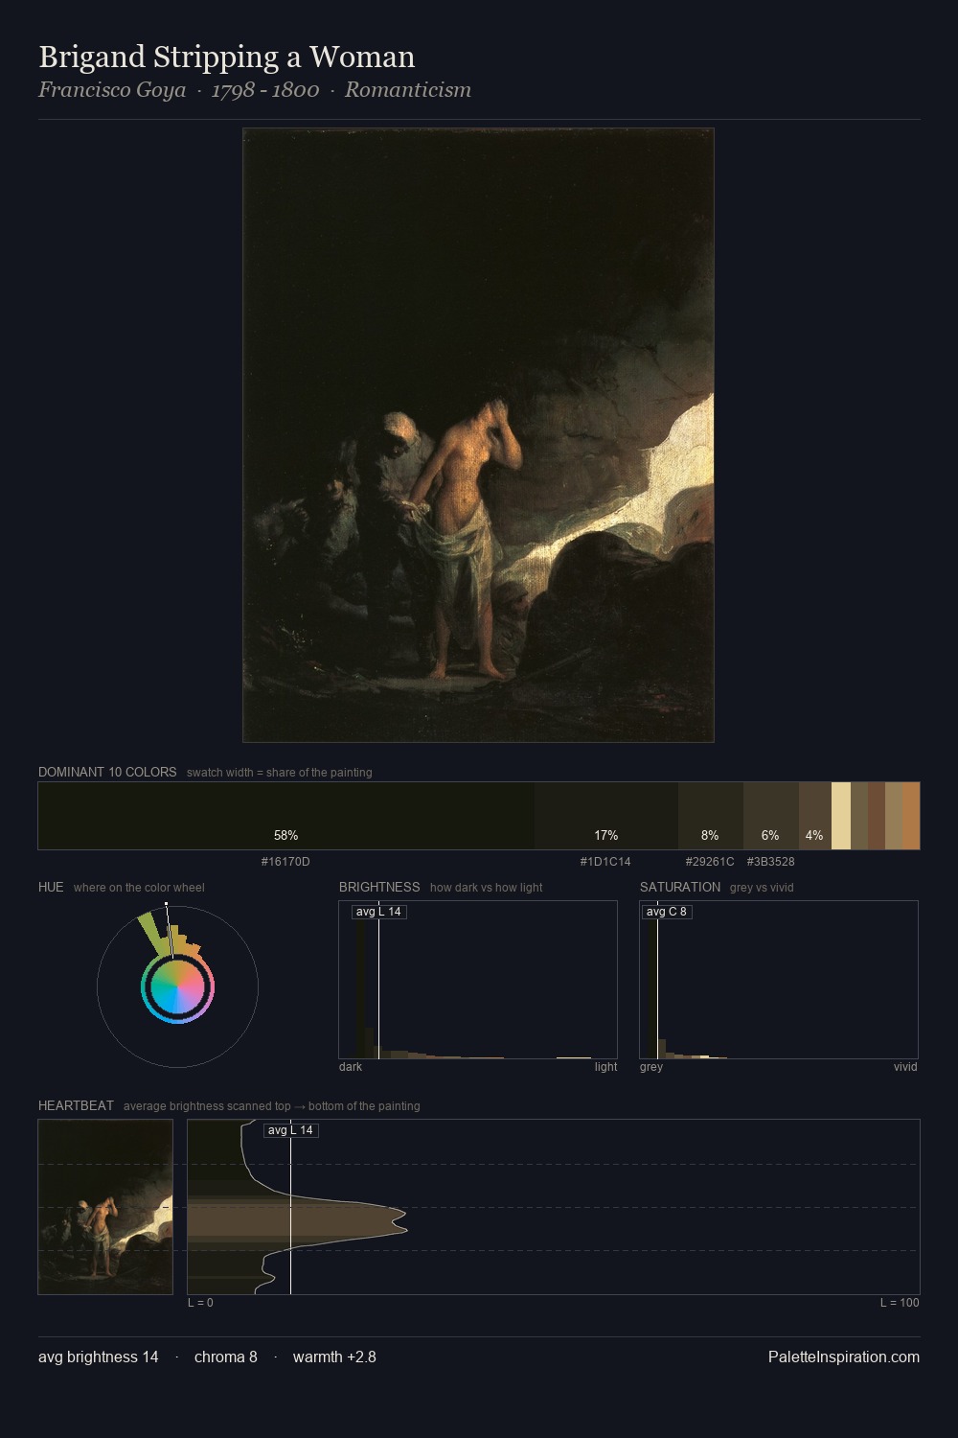Viewport: 958px width, 1438px height.
Task: Click the "SATURATION" section heading
Action: click(x=680, y=887)
